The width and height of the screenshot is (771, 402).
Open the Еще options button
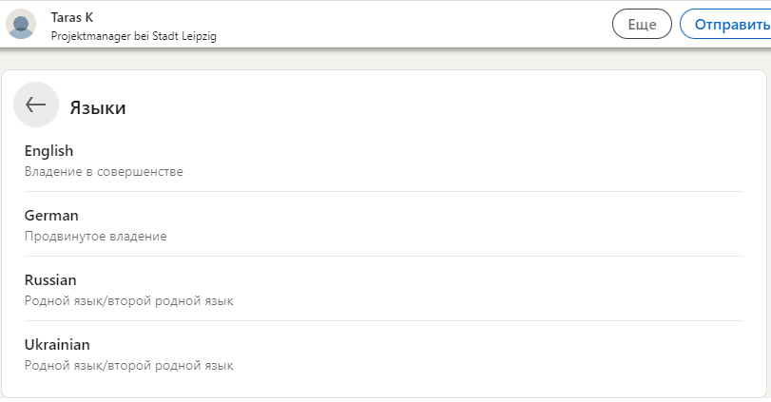pyautogui.click(x=642, y=24)
